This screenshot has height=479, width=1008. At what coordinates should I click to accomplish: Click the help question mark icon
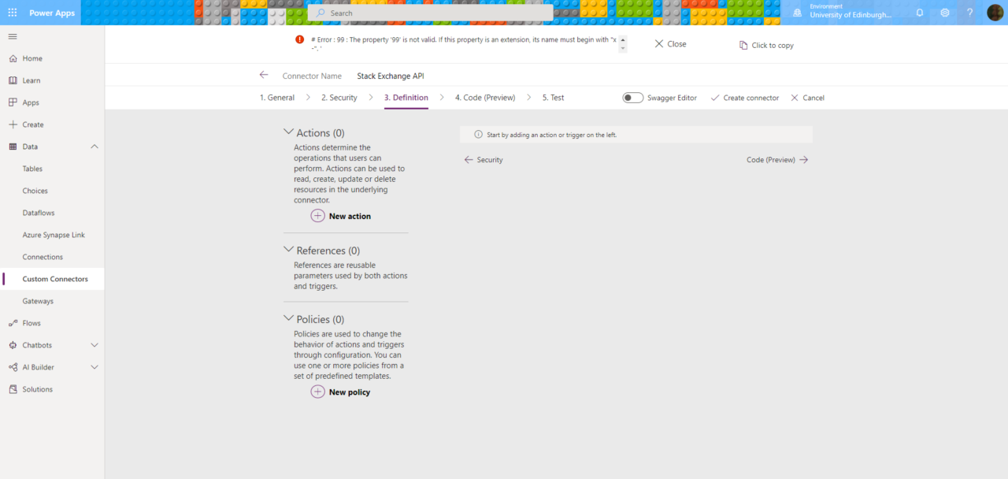tap(969, 13)
